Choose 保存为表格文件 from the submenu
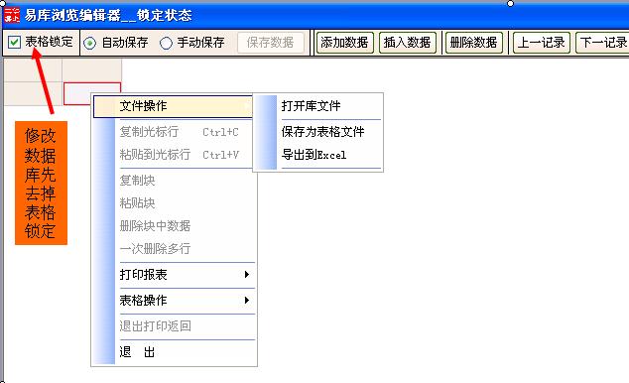 coord(322,132)
